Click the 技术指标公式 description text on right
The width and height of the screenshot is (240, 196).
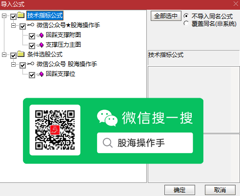coord(166,55)
